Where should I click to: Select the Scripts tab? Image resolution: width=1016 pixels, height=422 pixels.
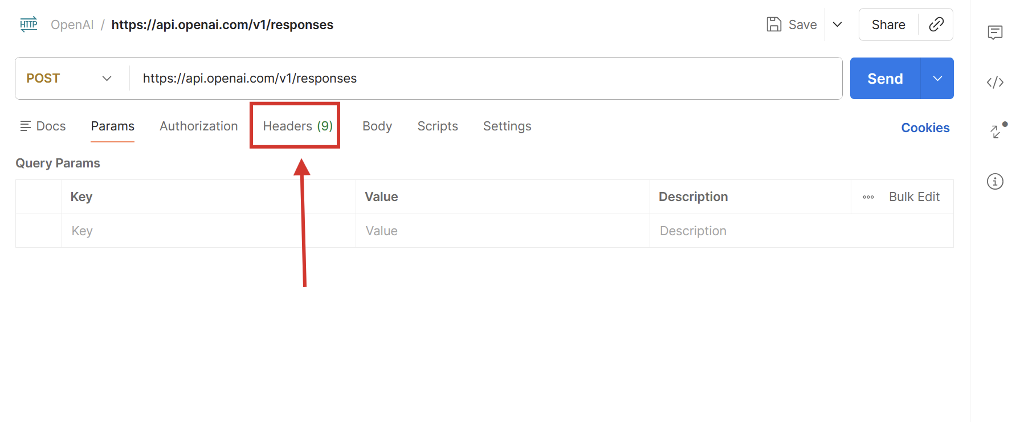tap(438, 126)
